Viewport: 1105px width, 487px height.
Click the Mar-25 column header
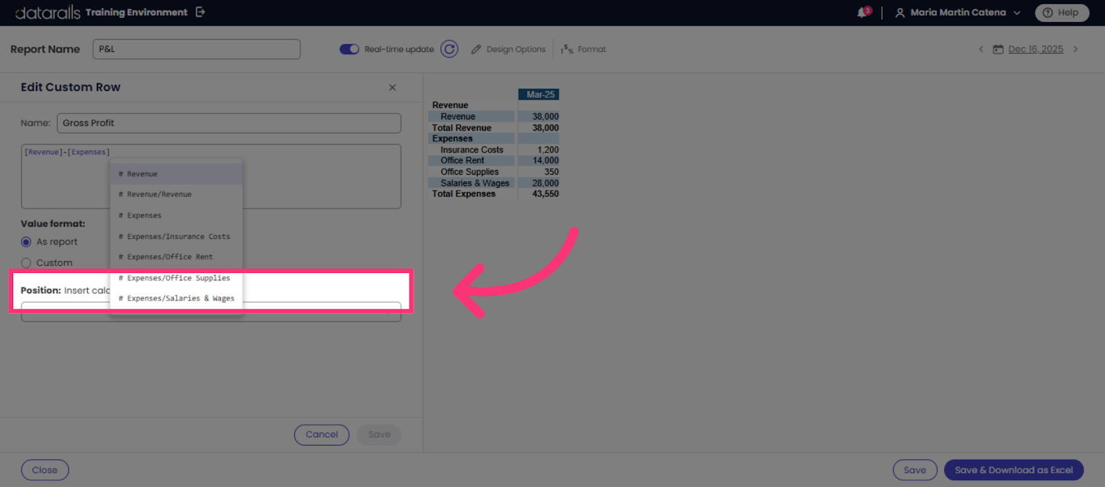(539, 95)
